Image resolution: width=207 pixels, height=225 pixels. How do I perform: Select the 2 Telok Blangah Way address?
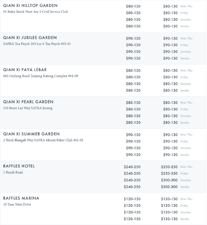[x=43, y=140]
